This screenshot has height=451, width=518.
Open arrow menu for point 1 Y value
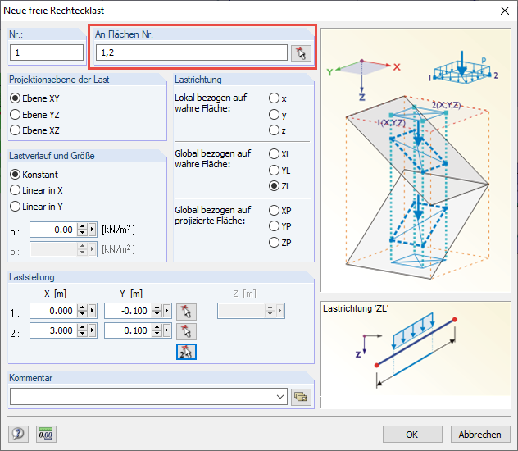[x=167, y=311]
